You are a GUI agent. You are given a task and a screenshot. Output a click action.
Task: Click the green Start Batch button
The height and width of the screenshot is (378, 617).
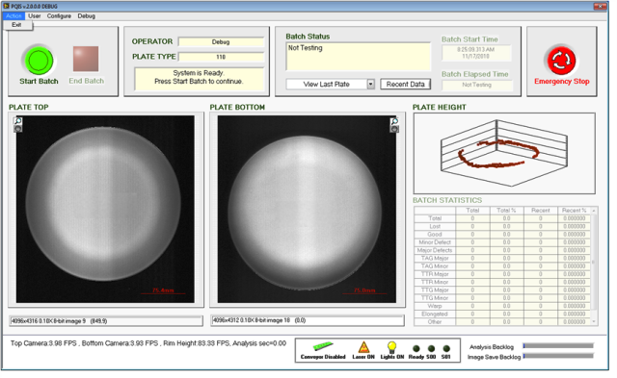(39, 61)
